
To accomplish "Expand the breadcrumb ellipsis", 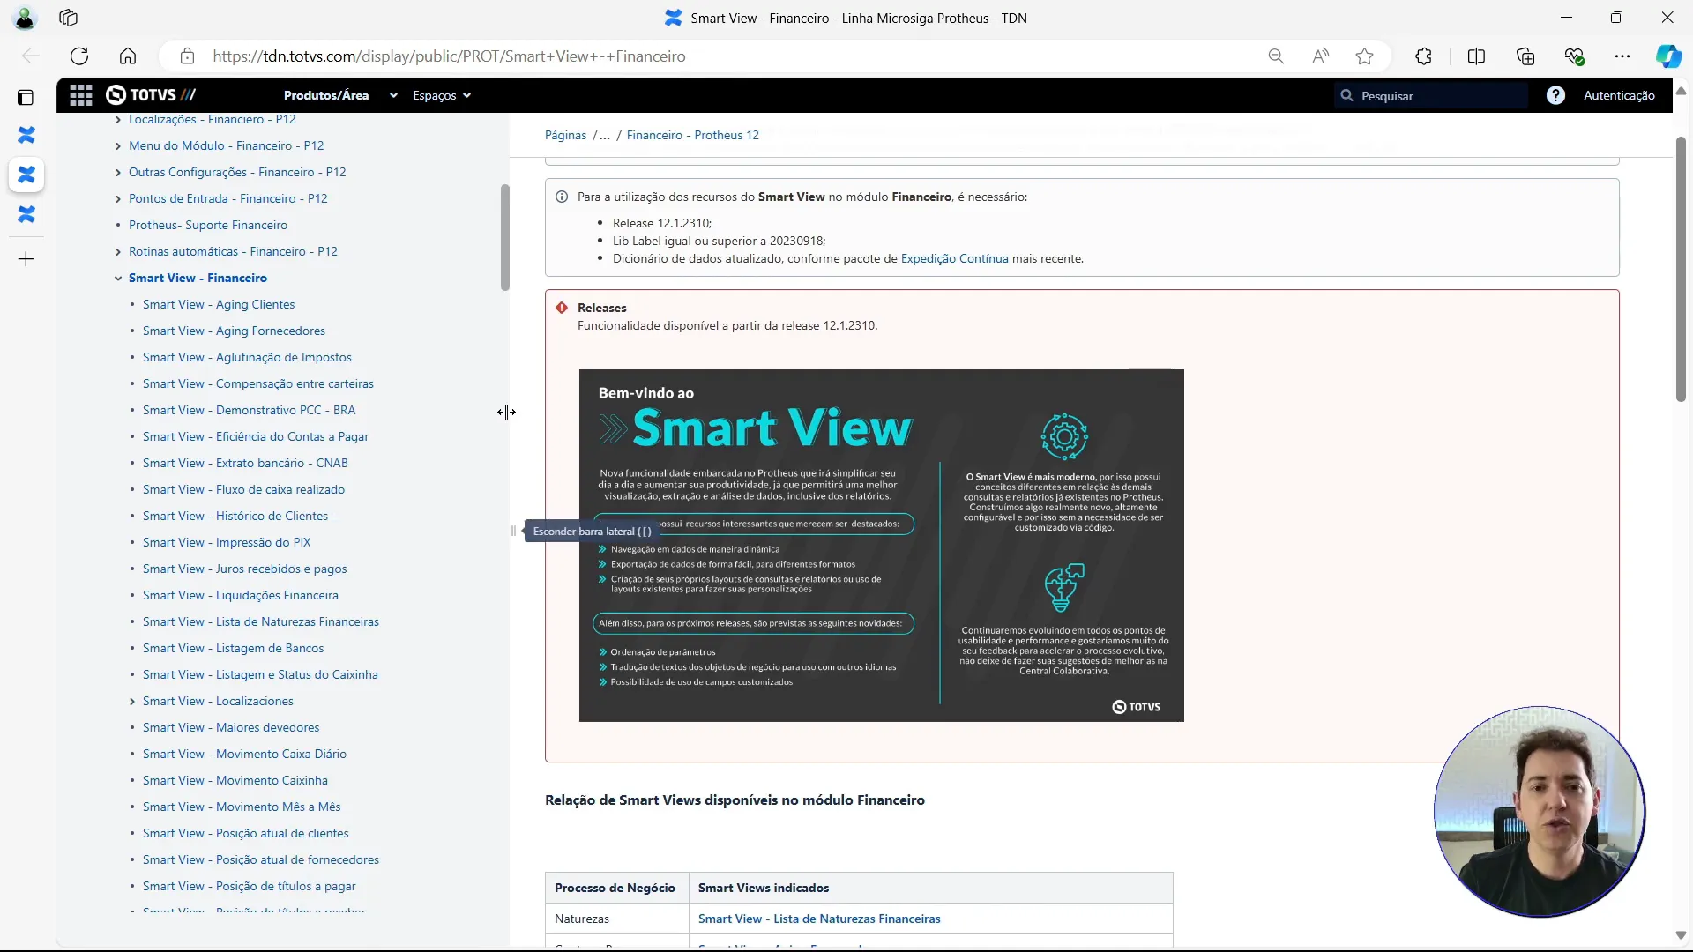I will (x=604, y=135).
